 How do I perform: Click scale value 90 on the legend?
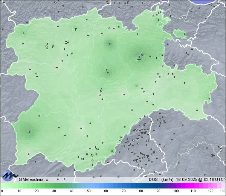point(158,191)
